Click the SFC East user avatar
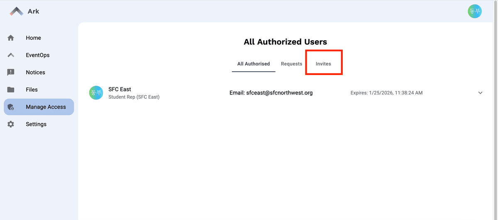 pyautogui.click(x=96, y=93)
